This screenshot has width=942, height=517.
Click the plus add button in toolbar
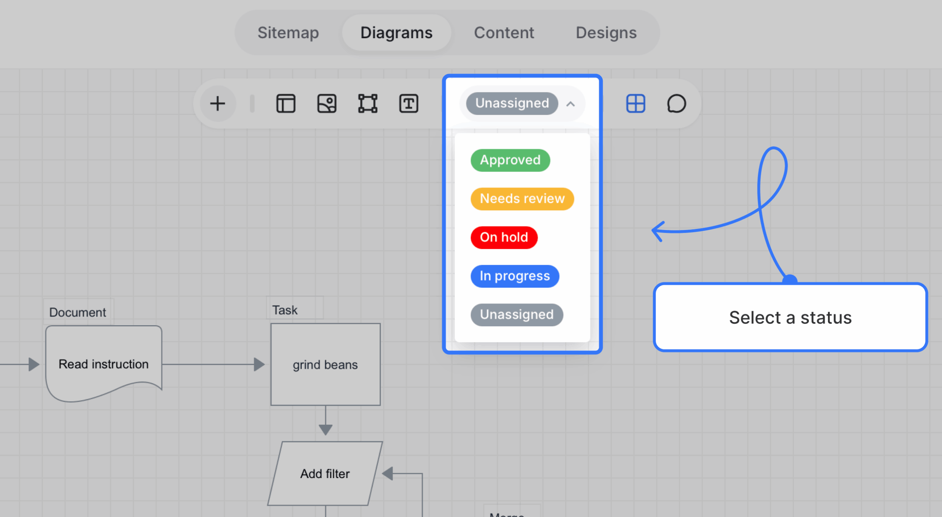pos(217,104)
